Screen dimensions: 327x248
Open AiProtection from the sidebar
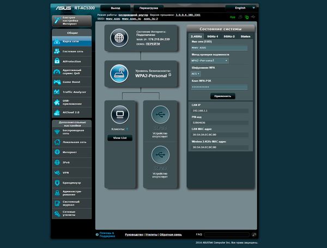click(71, 61)
